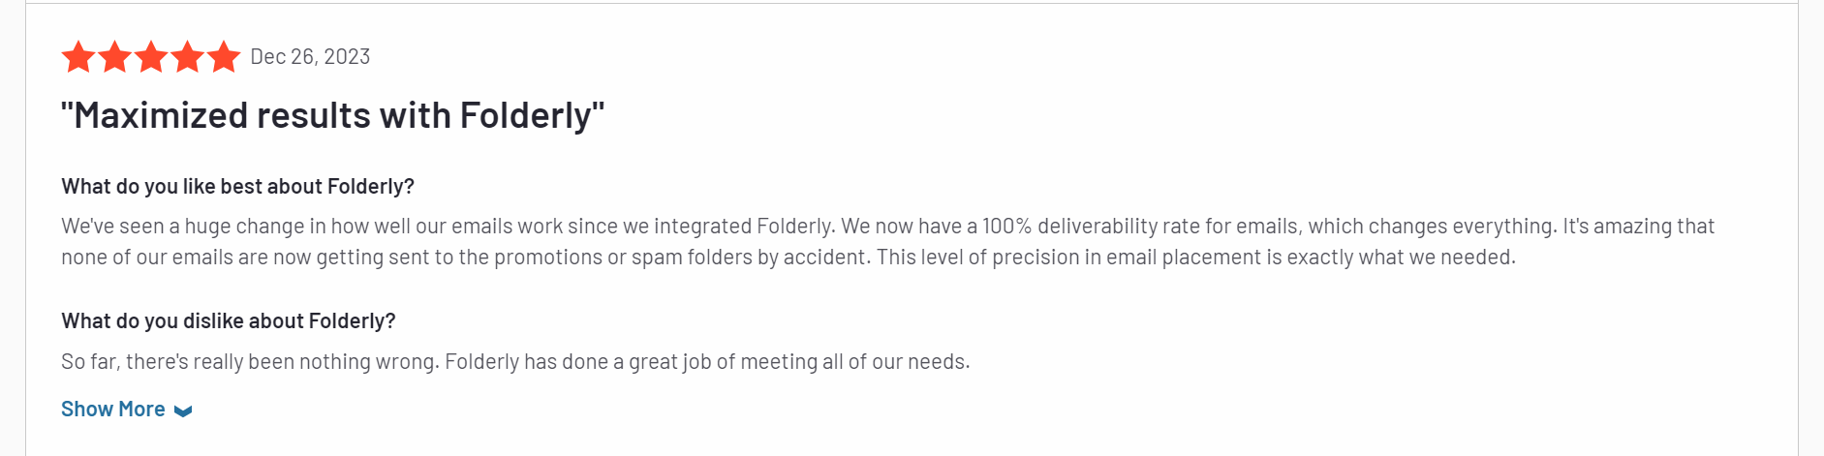Image resolution: width=1824 pixels, height=456 pixels.
Task: Click the third orange rating star
Action: pos(151,57)
